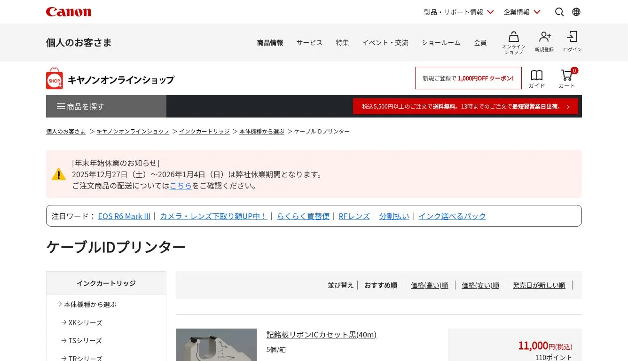Open the shopping カート icon

[x=566, y=76]
